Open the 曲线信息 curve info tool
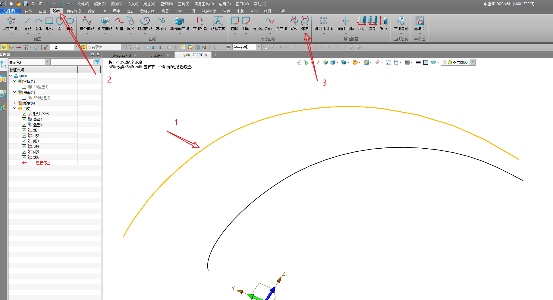The width and height of the screenshot is (553, 300). click(401, 24)
